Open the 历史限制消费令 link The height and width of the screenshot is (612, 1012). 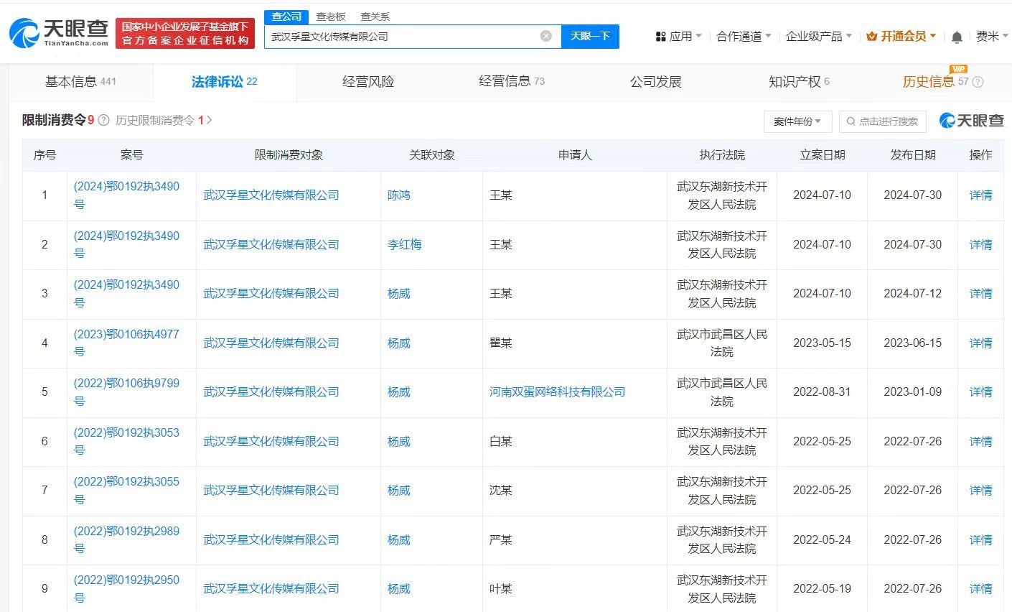156,121
